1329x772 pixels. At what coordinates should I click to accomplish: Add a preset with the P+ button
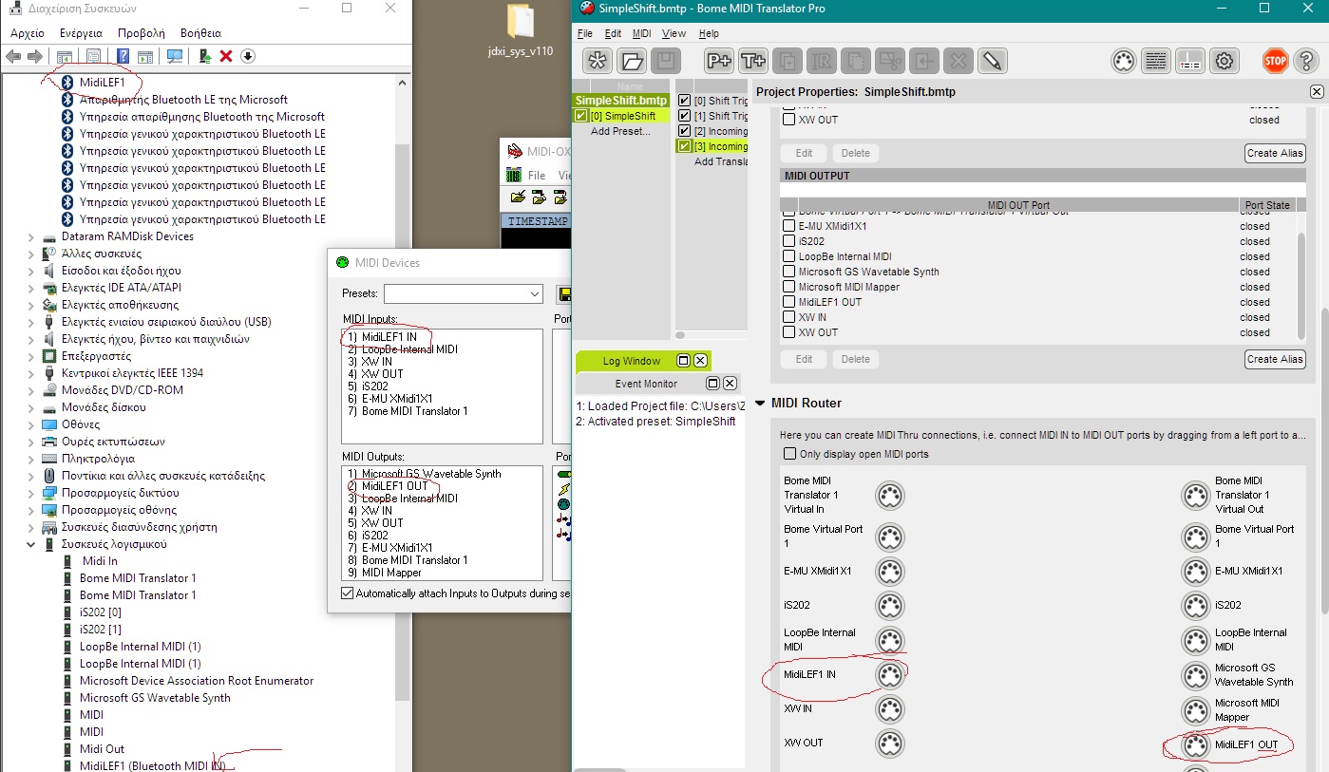click(x=719, y=61)
